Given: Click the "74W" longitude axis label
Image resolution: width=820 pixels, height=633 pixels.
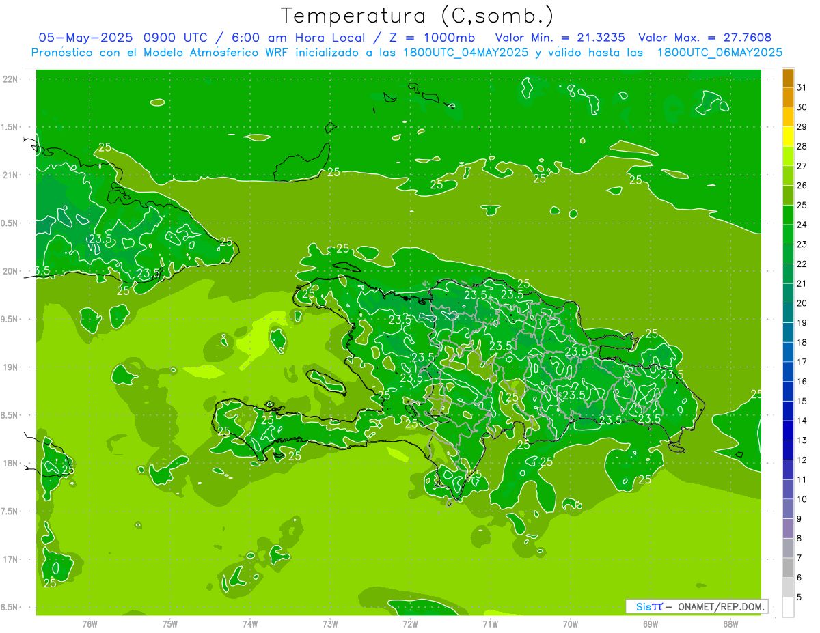Looking at the screenshot, I should point(250,623).
